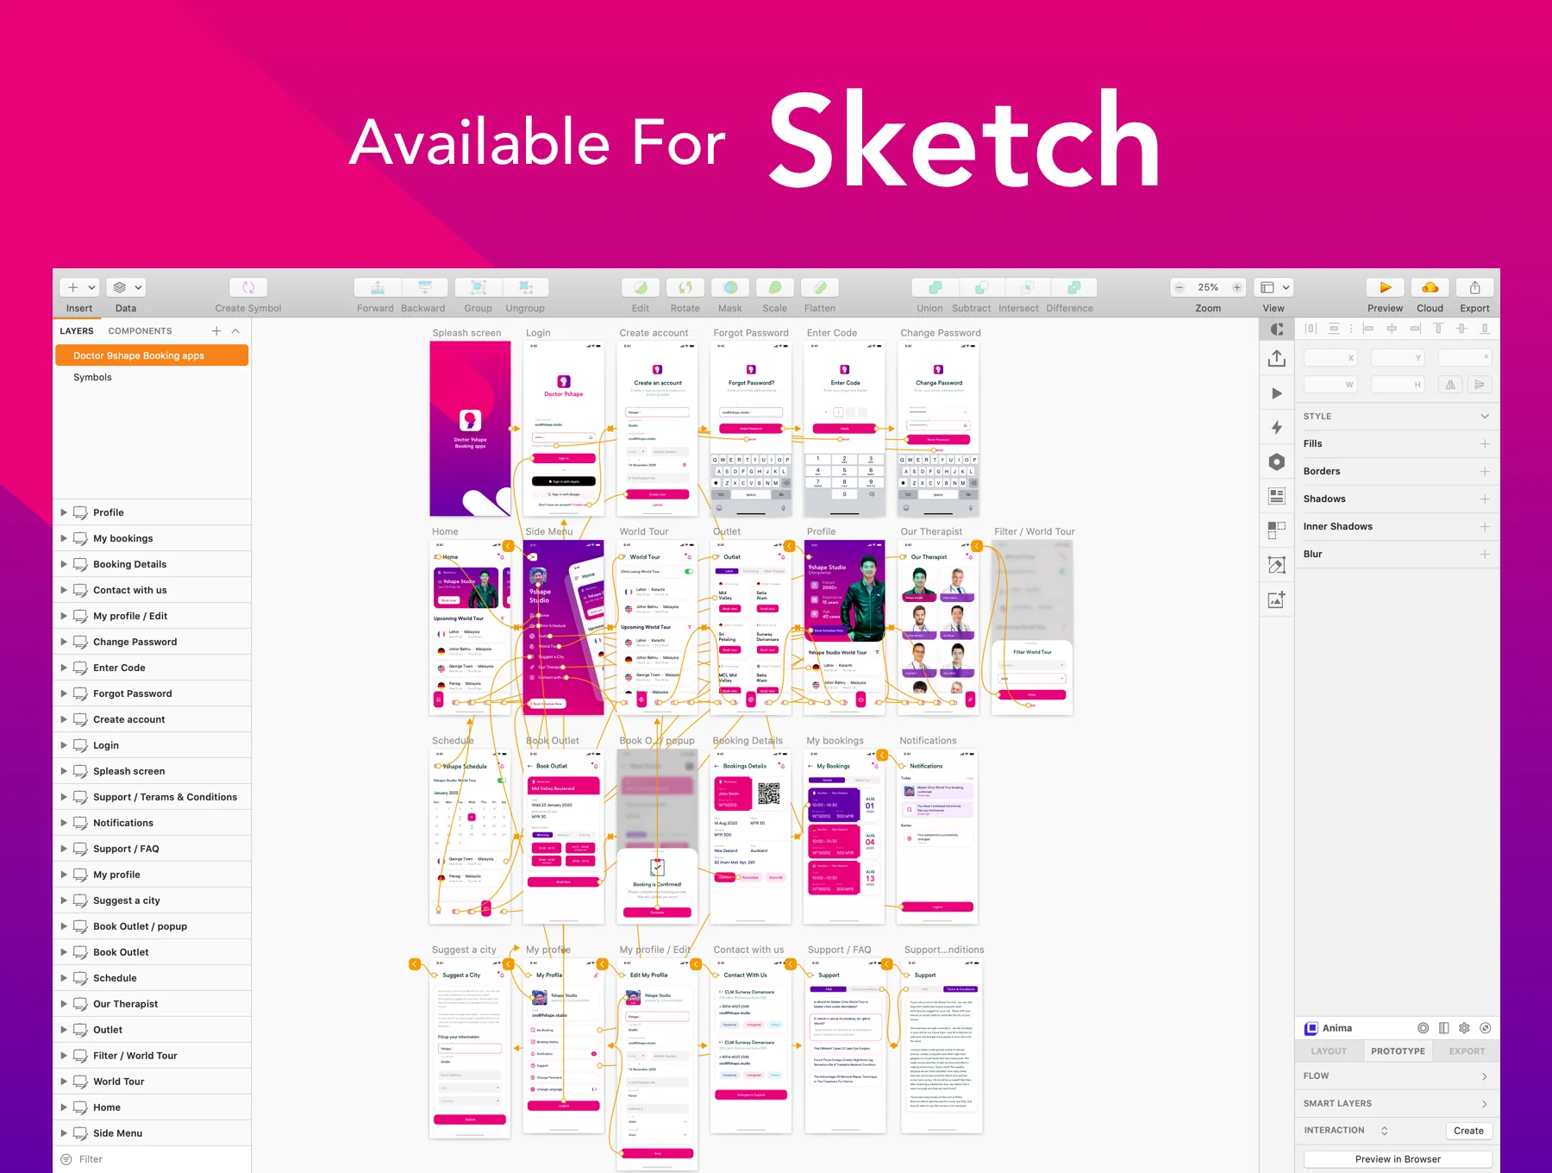Click the hexagon nut icon in side strip
This screenshot has width=1552, height=1173.
coord(1277,461)
